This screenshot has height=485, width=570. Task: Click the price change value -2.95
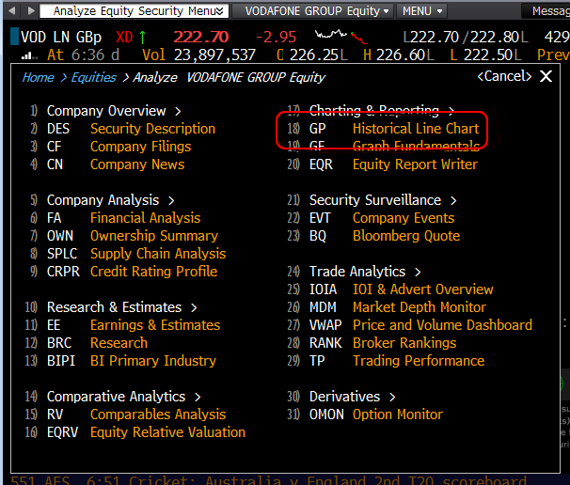277,37
